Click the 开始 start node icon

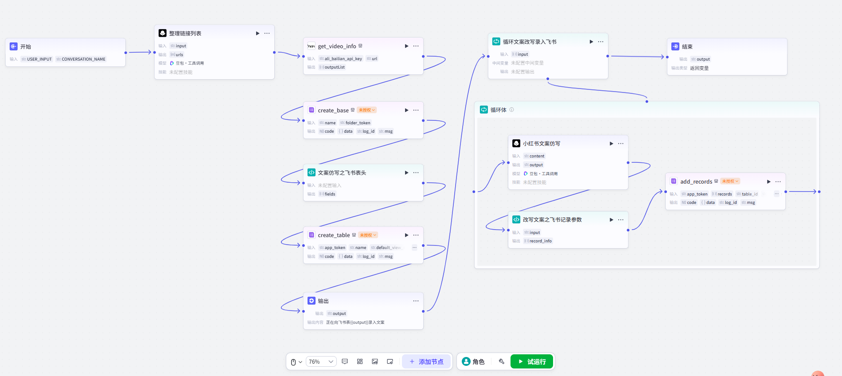coord(14,46)
